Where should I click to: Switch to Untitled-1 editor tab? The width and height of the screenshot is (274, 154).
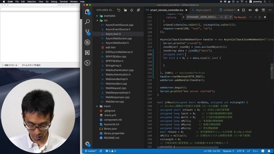pos(229,10)
